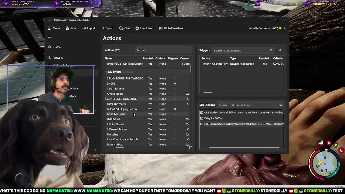Click the magnifier icon in the Filter box
345x194 pixels.
tap(139, 50)
